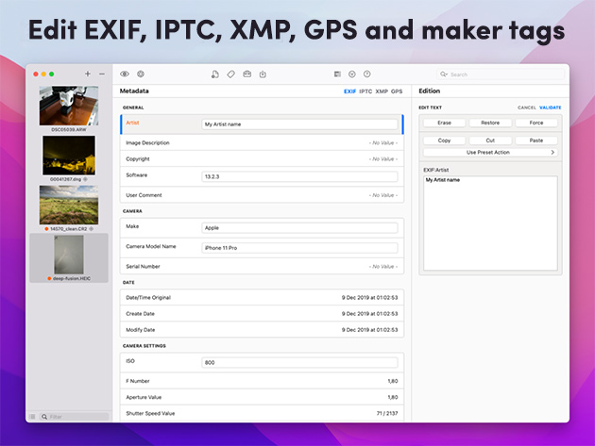
Task: Select the User Comment row
Action: [x=262, y=195]
